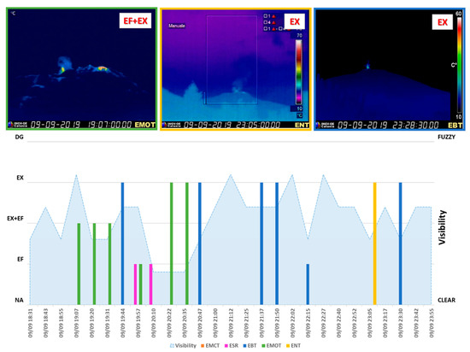Image resolution: width=470 pixels, height=352 pixels.
Task: Click the Manuale label in ENT image
Action: 177,26
